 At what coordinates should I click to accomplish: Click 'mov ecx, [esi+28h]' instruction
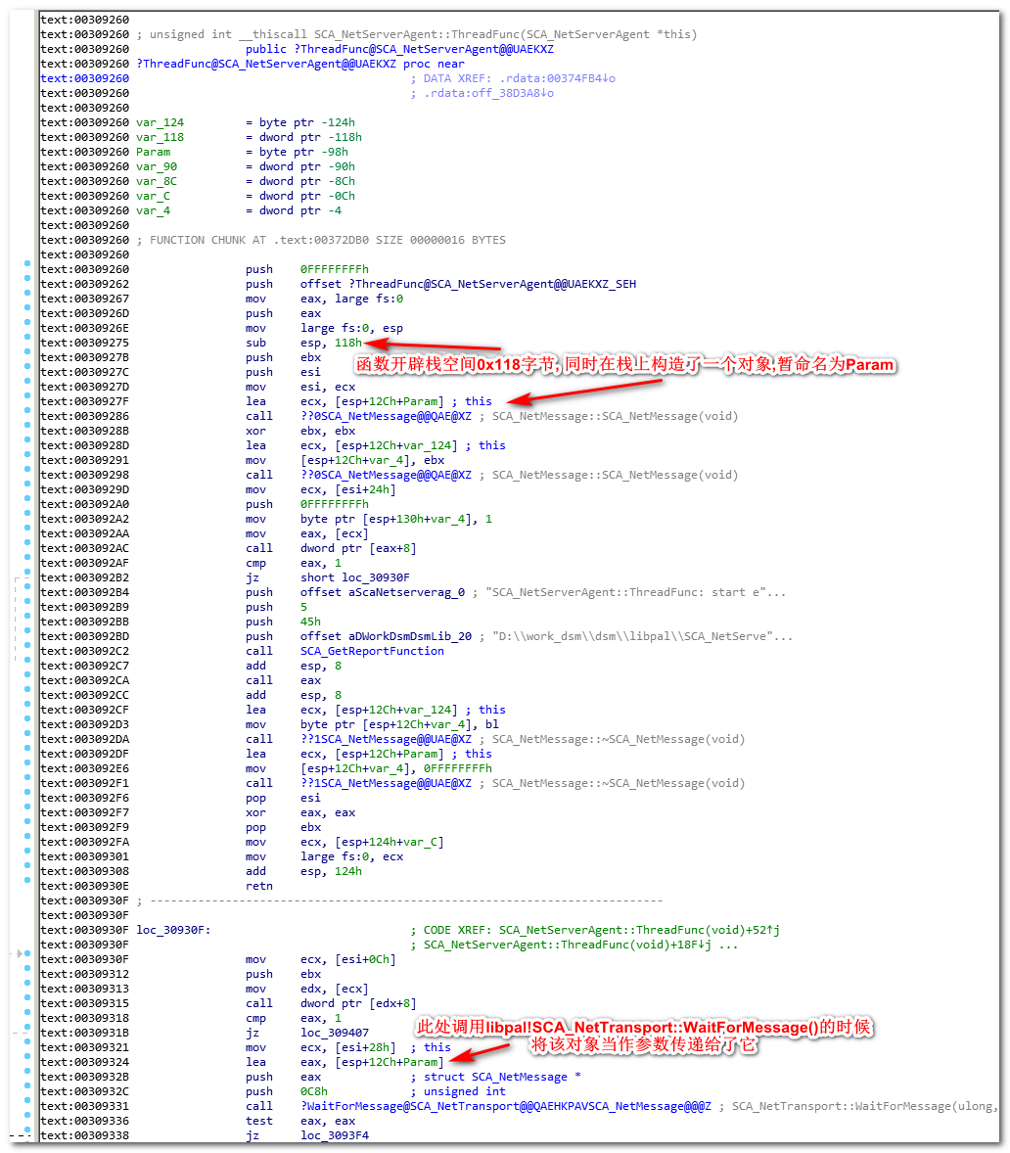[x=320, y=1049]
